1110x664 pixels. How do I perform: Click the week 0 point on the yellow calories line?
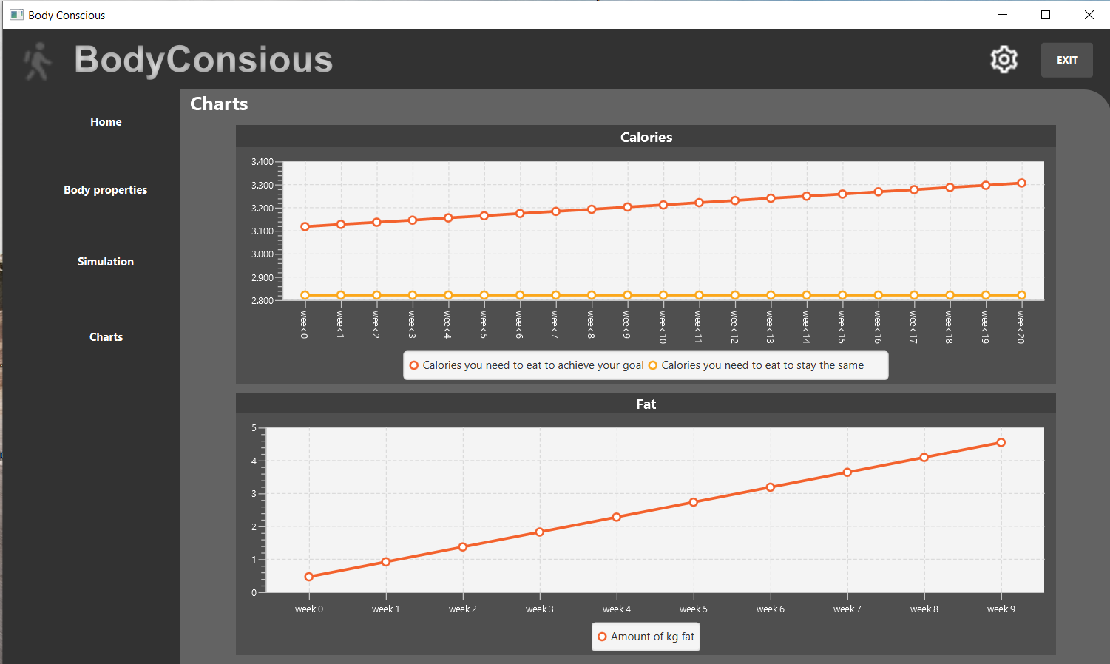coord(305,295)
